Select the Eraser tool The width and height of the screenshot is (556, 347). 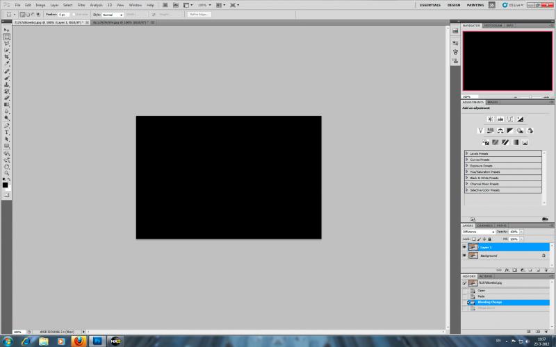click(x=7, y=99)
